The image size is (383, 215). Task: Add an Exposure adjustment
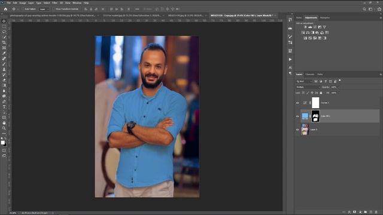(320, 27)
